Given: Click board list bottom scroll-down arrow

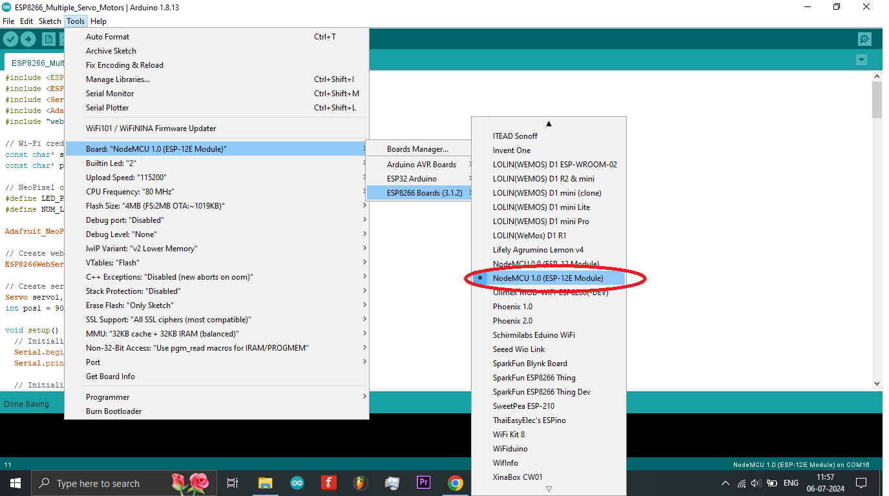Looking at the screenshot, I should 549,490.
